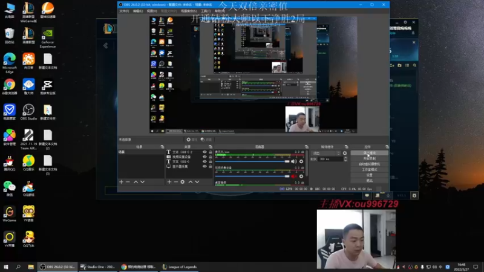Hide the second 文本 (GDI+) source

204,161
